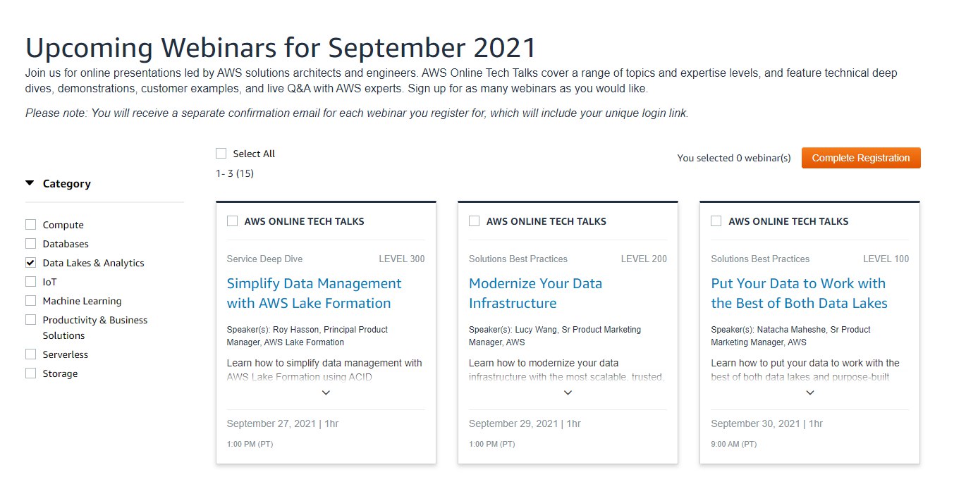Check the Select All checkbox
966x489 pixels.
pyautogui.click(x=221, y=154)
